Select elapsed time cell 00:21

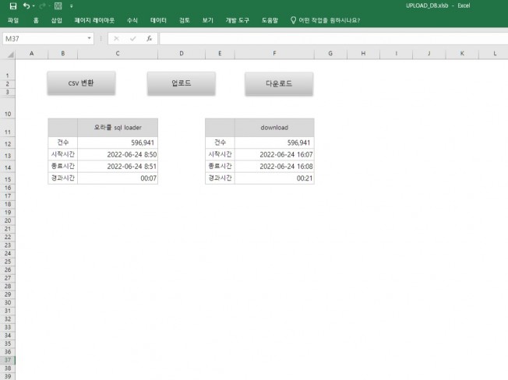pyautogui.click(x=274, y=178)
